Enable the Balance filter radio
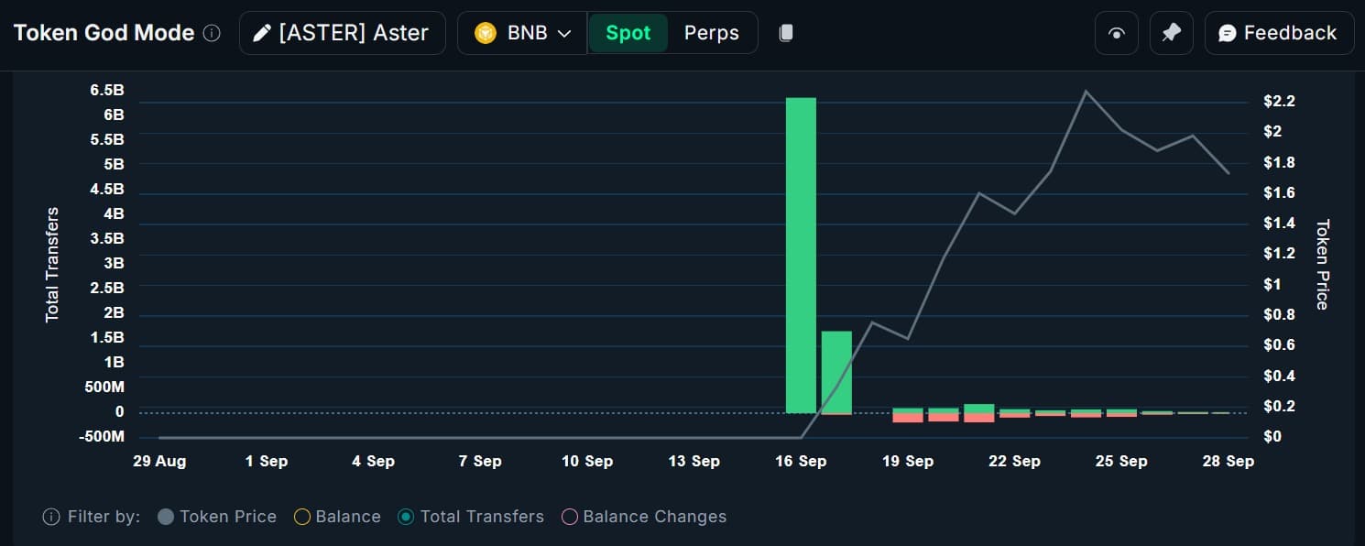1365x546 pixels. [x=301, y=517]
